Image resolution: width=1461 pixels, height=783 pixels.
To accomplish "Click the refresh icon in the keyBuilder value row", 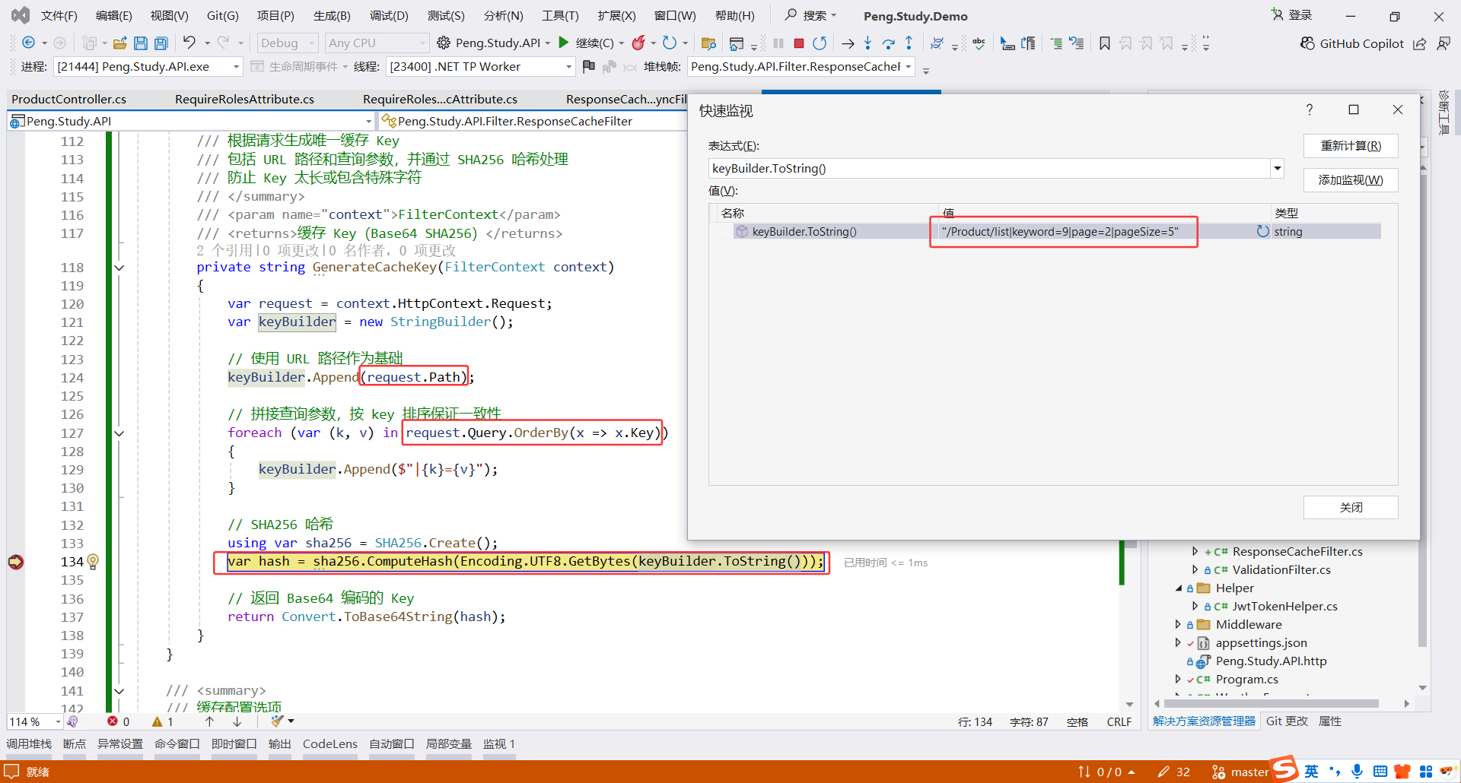I will tap(1262, 231).
